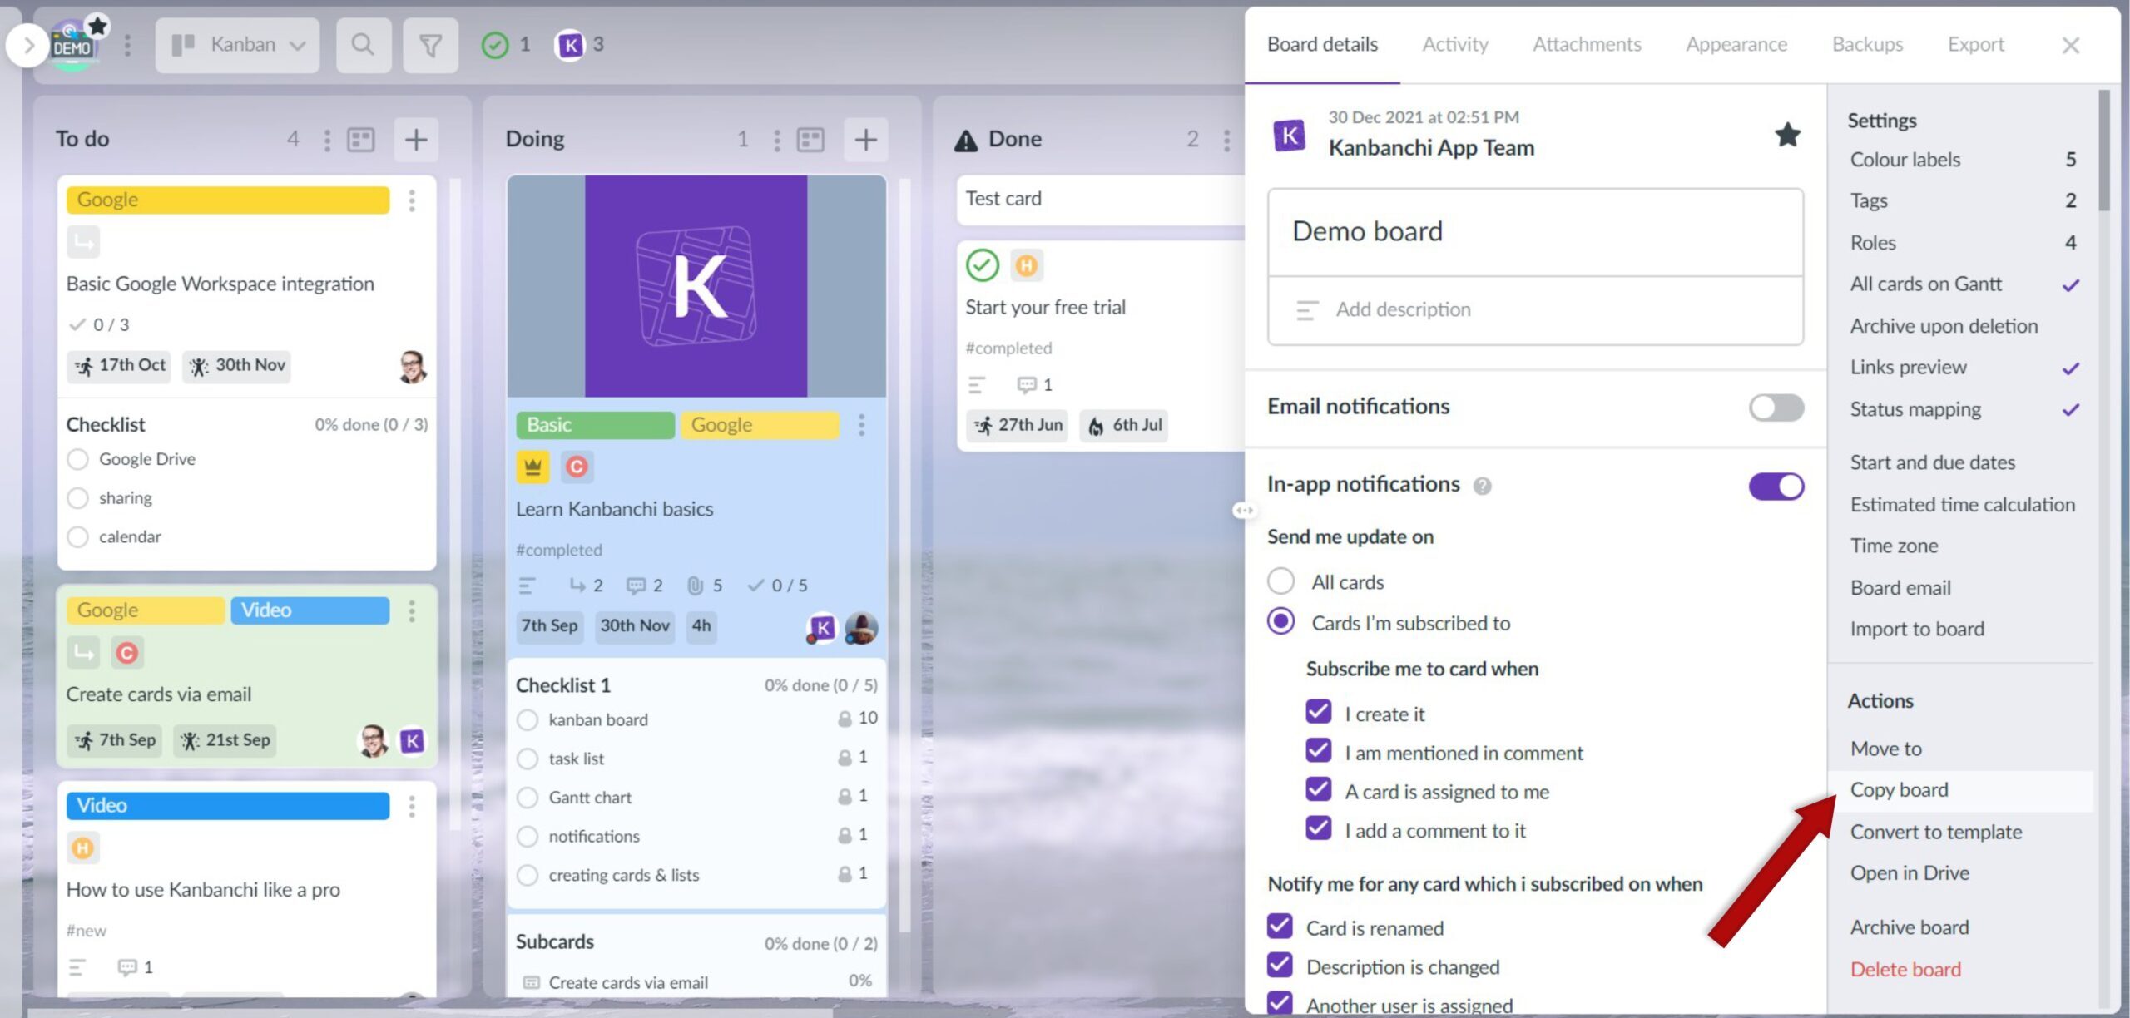Open Done list menu dots
The width and height of the screenshot is (2130, 1018).
point(1227,140)
